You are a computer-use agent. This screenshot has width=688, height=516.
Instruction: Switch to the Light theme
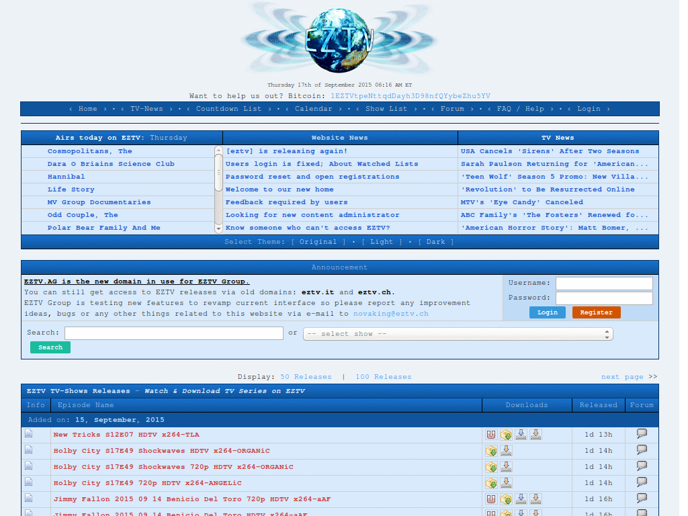click(x=382, y=242)
